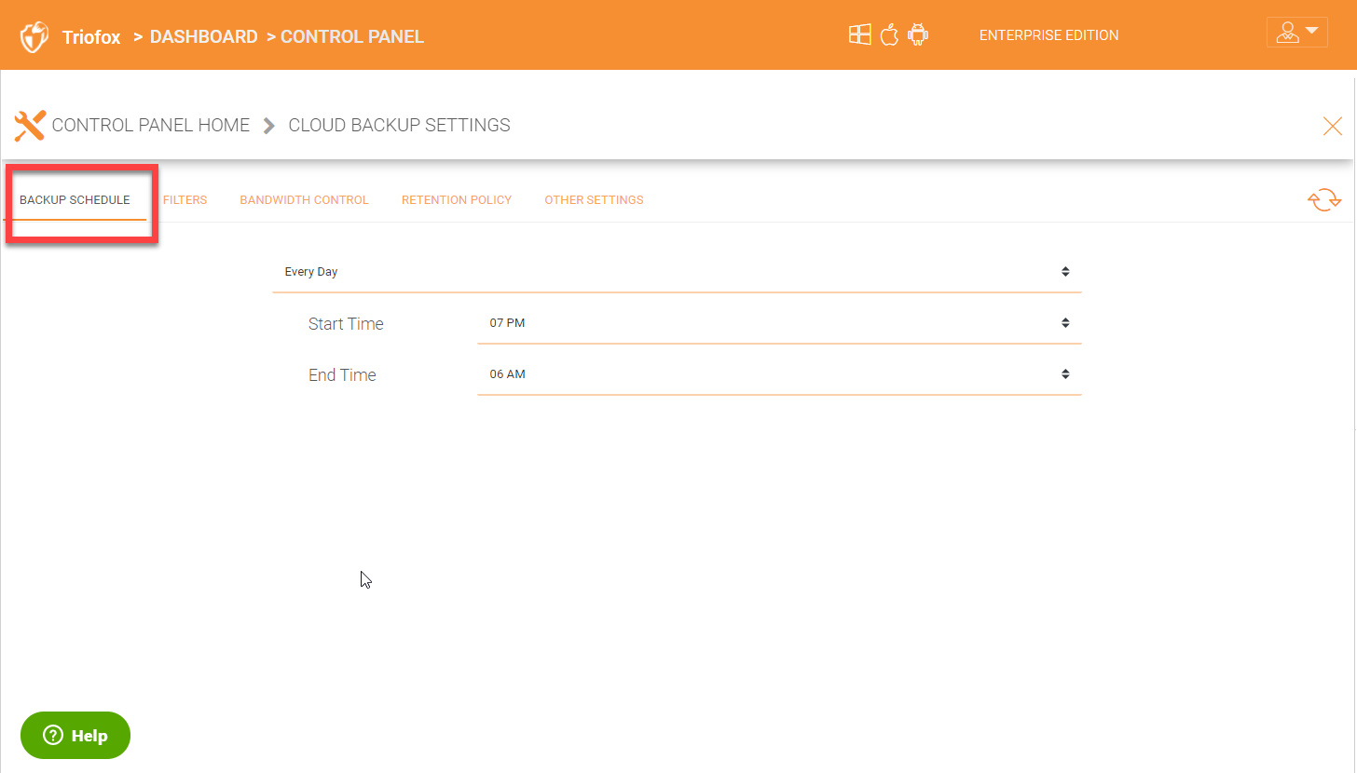Return to Control Panel Home
This screenshot has height=773, width=1357.
[151, 125]
